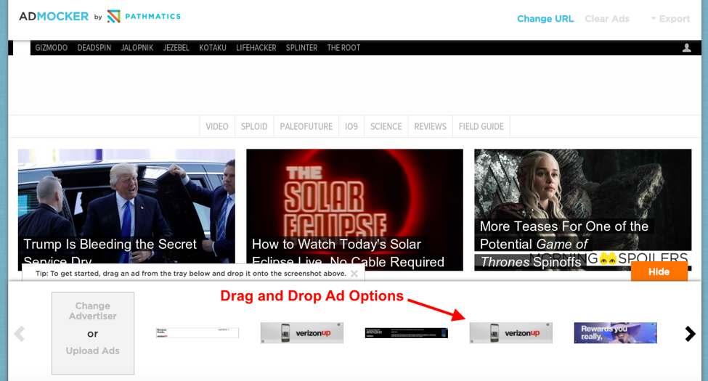Select the Field Guide section tab

tap(481, 126)
